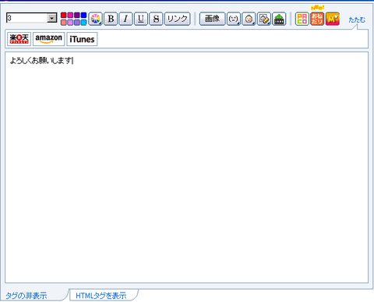Open the photo drawing edit tool icon
Image resolution: width=374 pixels, height=302 pixels.
(x=264, y=19)
